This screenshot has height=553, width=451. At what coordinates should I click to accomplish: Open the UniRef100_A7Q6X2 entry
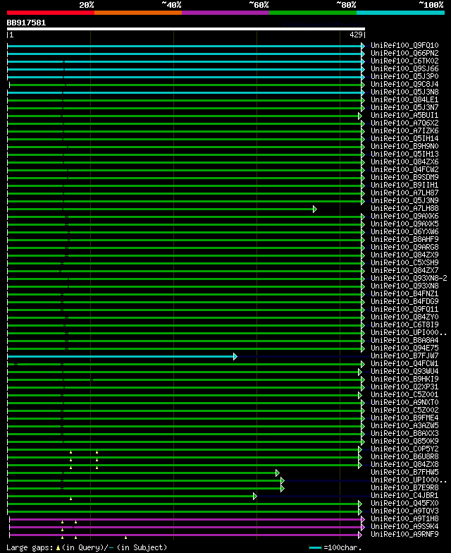[404, 123]
